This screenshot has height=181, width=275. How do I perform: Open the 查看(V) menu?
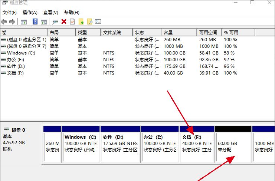click(50, 13)
